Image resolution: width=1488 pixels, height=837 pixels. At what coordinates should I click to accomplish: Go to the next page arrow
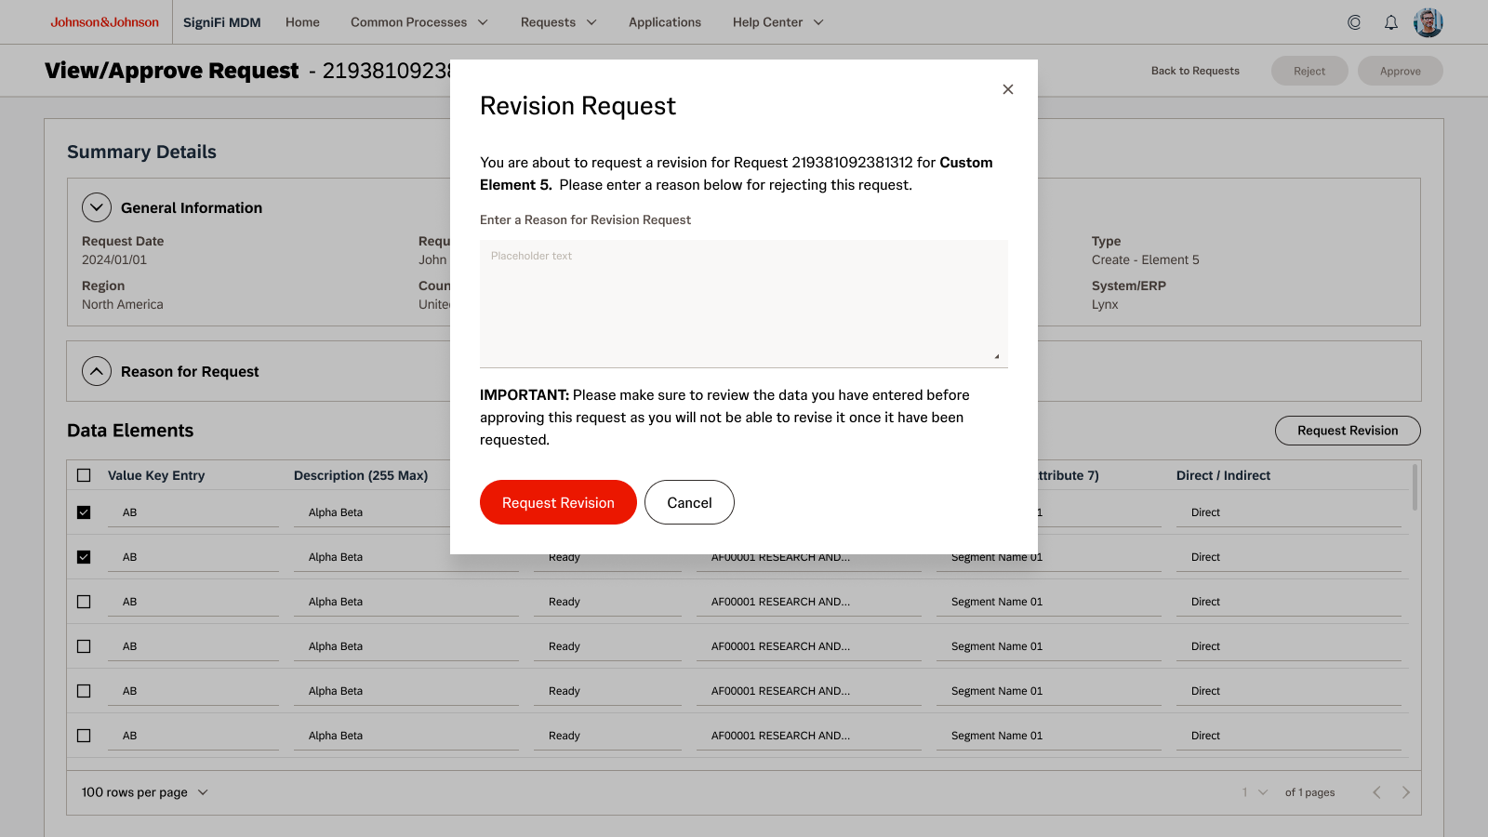click(1405, 792)
